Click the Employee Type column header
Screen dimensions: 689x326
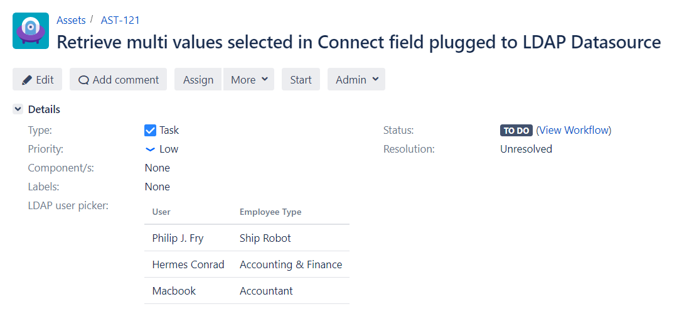coord(270,212)
